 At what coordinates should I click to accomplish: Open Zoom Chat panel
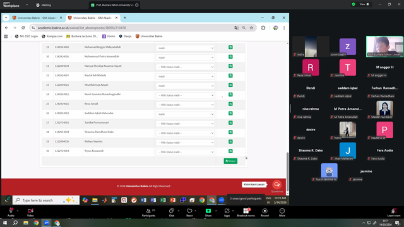[172, 212]
